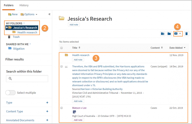192x124 pixels.
Task: Open the email delivery dropdown arrow
Action: tap(180, 33)
